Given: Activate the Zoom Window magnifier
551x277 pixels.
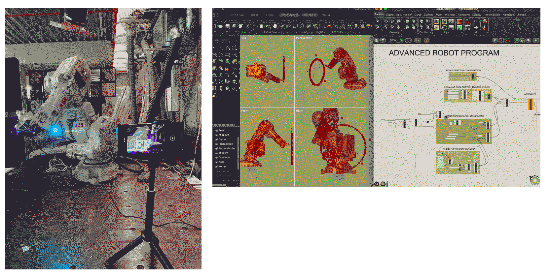Looking at the screenshot, I should tap(295, 26).
